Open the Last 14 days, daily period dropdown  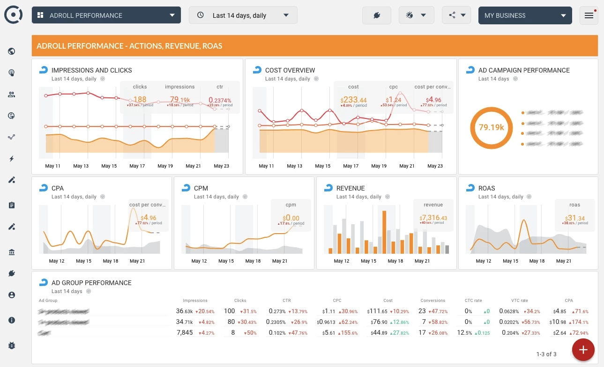243,15
